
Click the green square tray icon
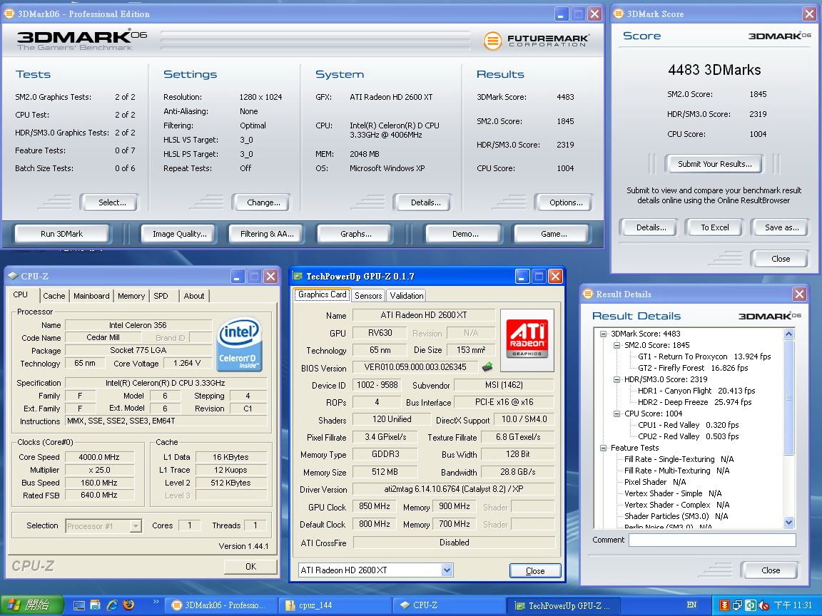coord(750,605)
